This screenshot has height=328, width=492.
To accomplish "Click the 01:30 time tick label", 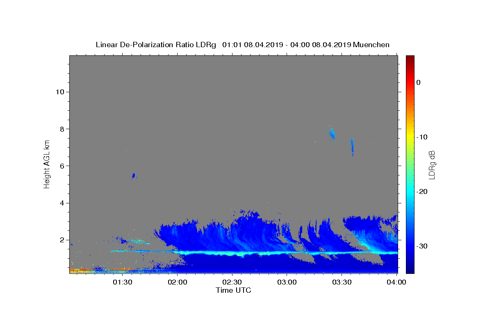I will [122, 282].
